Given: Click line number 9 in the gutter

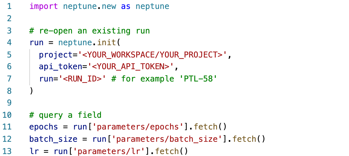Looking at the screenshot, I should point(9,103).
